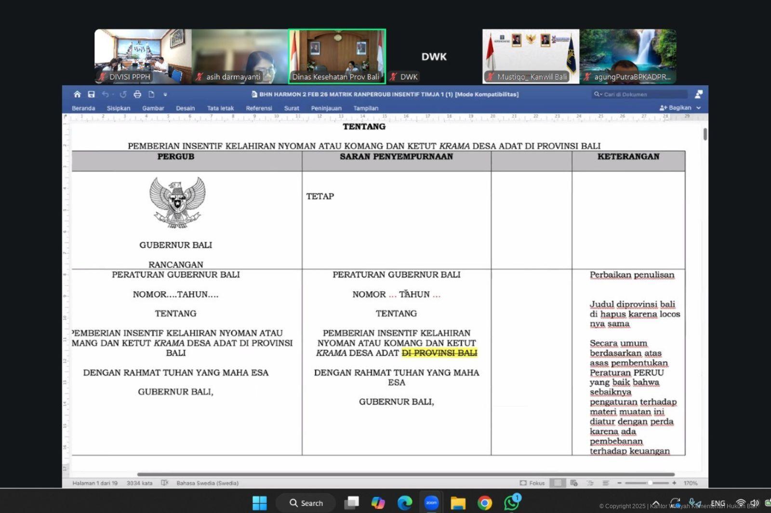771x513 pixels.
Task: Open the Sisipkan ribbon tab
Action: pos(119,108)
